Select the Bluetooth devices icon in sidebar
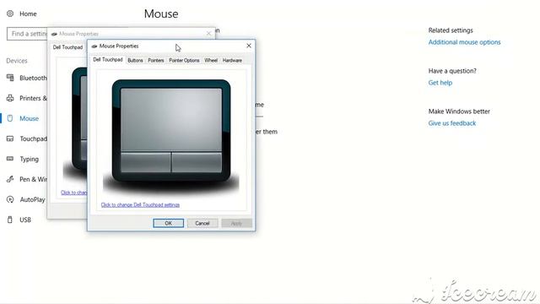 click(x=10, y=78)
